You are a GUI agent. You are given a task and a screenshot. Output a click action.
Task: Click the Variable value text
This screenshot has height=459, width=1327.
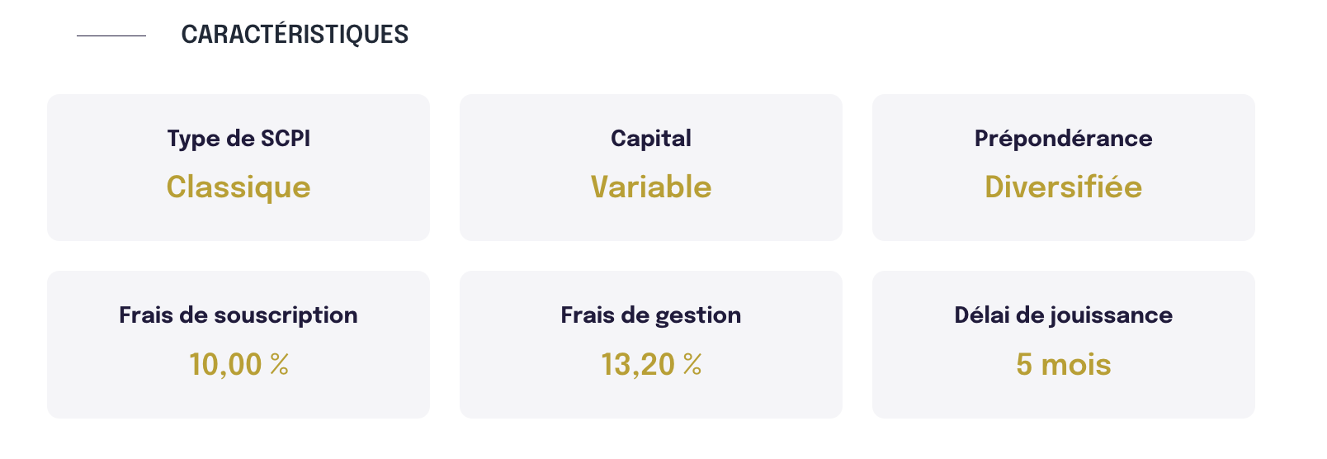pyautogui.click(x=651, y=187)
